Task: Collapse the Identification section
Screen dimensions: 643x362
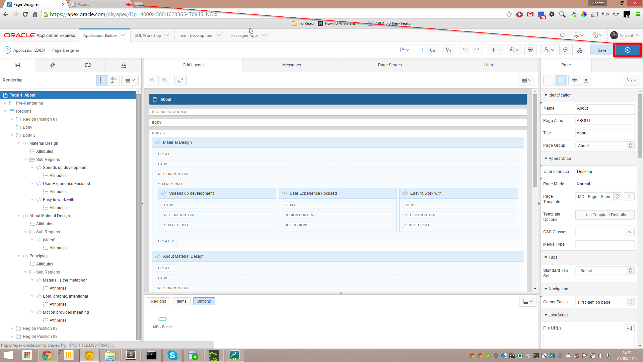Action: pos(546,95)
